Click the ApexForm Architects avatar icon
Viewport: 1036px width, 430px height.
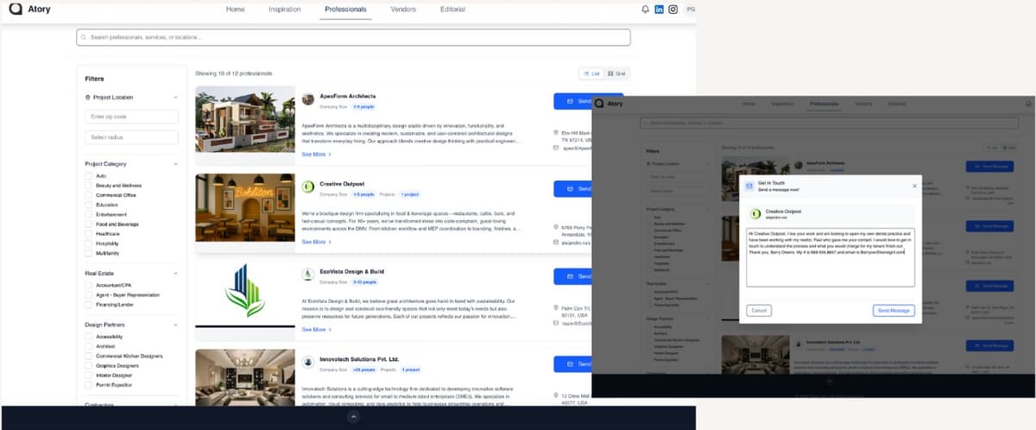tap(308, 98)
